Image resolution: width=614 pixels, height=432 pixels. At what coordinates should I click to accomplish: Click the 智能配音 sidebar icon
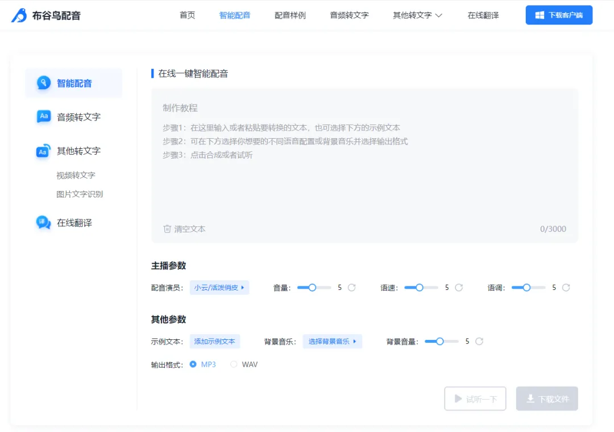pos(43,82)
